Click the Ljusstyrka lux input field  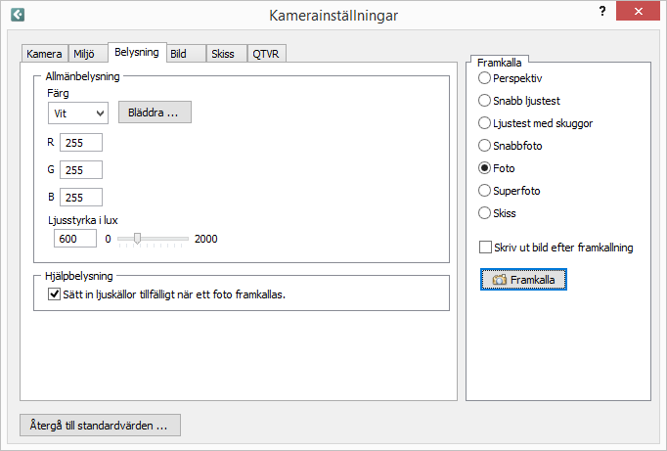(75, 239)
